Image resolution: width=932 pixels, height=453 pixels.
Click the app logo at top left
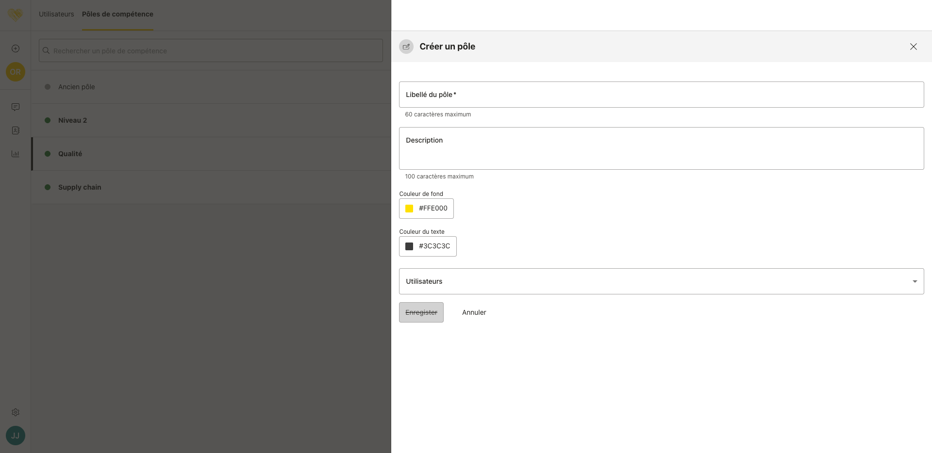pos(16,15)
